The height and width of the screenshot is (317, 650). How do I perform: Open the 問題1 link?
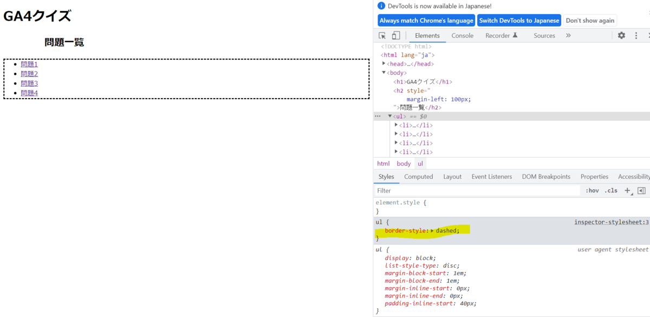(x=29, y=64)
